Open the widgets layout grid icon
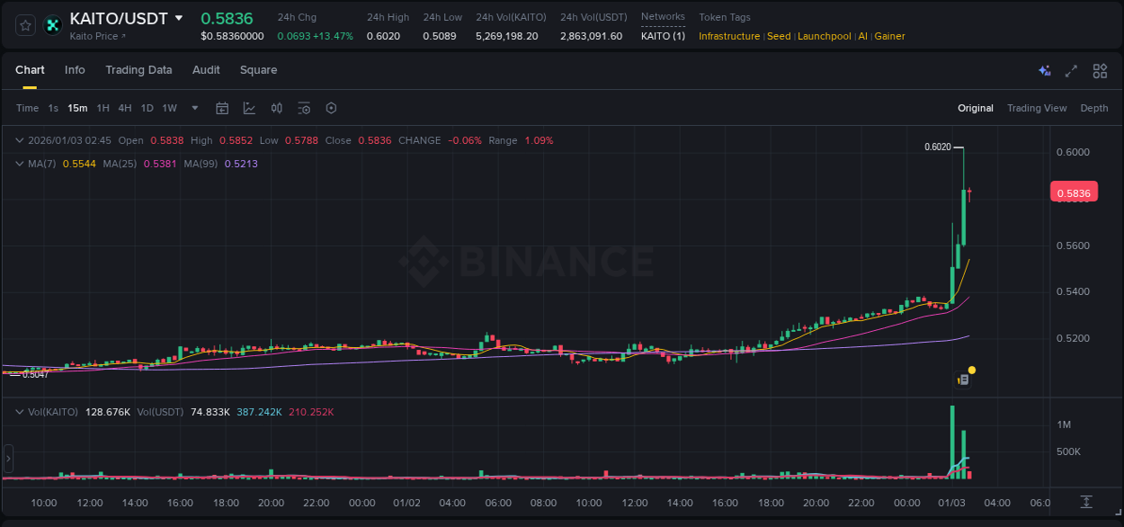 (x=1099, y=70)
